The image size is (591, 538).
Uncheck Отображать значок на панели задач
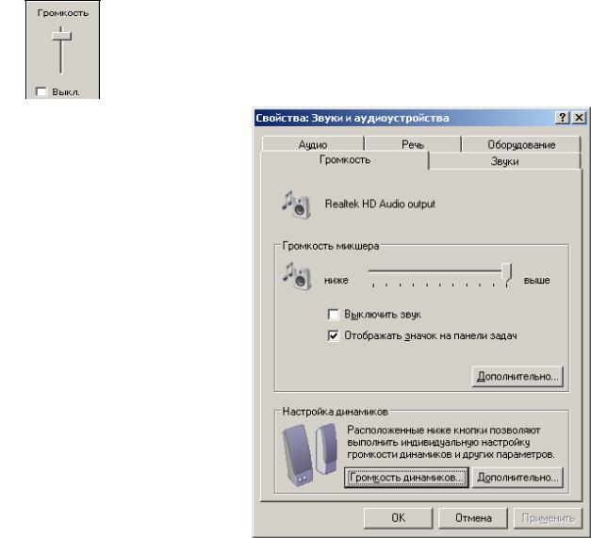pyautogui.click(x=333, y=335)
